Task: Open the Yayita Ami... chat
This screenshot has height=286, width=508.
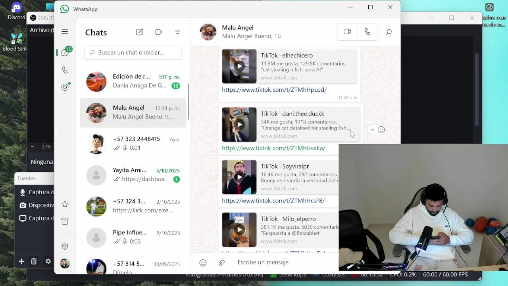Action: coord(133,175)
